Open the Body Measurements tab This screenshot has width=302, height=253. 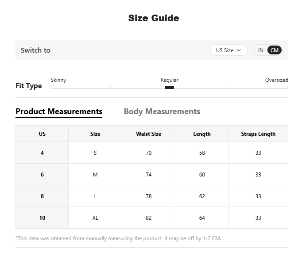(x=162, y=111)
